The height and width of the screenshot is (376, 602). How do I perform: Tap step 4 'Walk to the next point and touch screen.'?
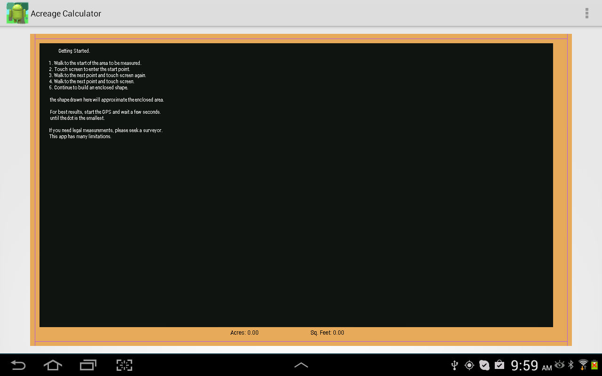(92, 81)
